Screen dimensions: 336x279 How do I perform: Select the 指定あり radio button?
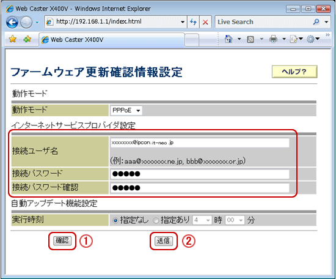156,220
